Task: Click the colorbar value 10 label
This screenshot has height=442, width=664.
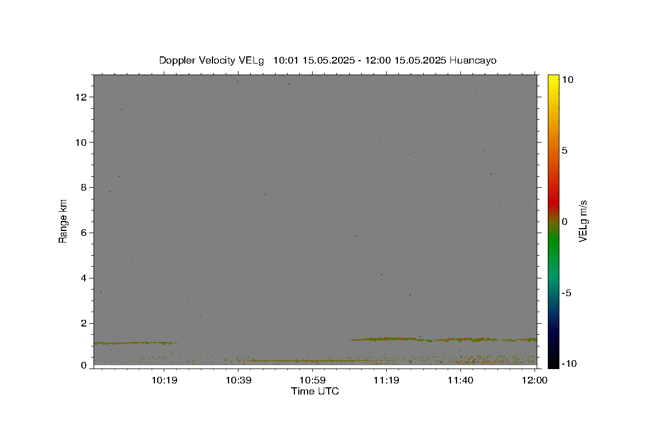Action: pos(568,80)
